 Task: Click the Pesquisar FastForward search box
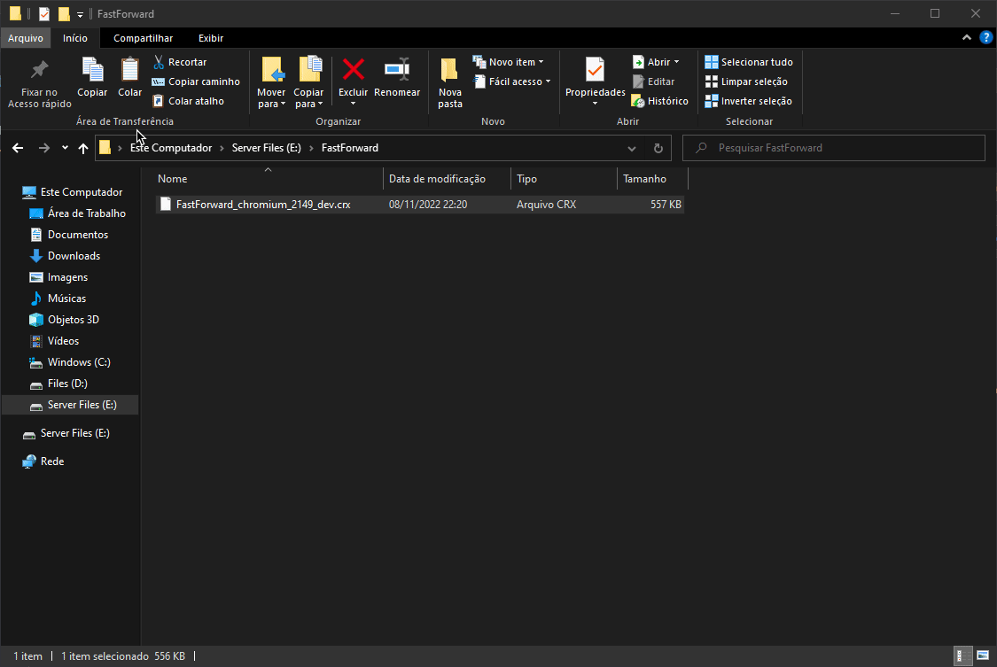click(x=834, y=148)
